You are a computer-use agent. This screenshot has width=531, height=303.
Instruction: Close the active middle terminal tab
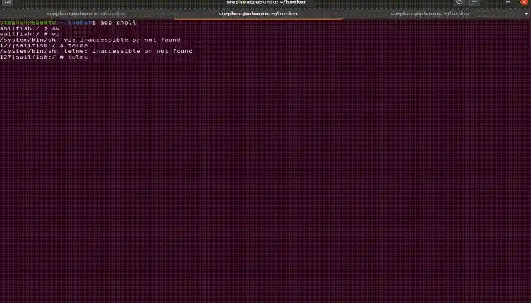(334, 14)
